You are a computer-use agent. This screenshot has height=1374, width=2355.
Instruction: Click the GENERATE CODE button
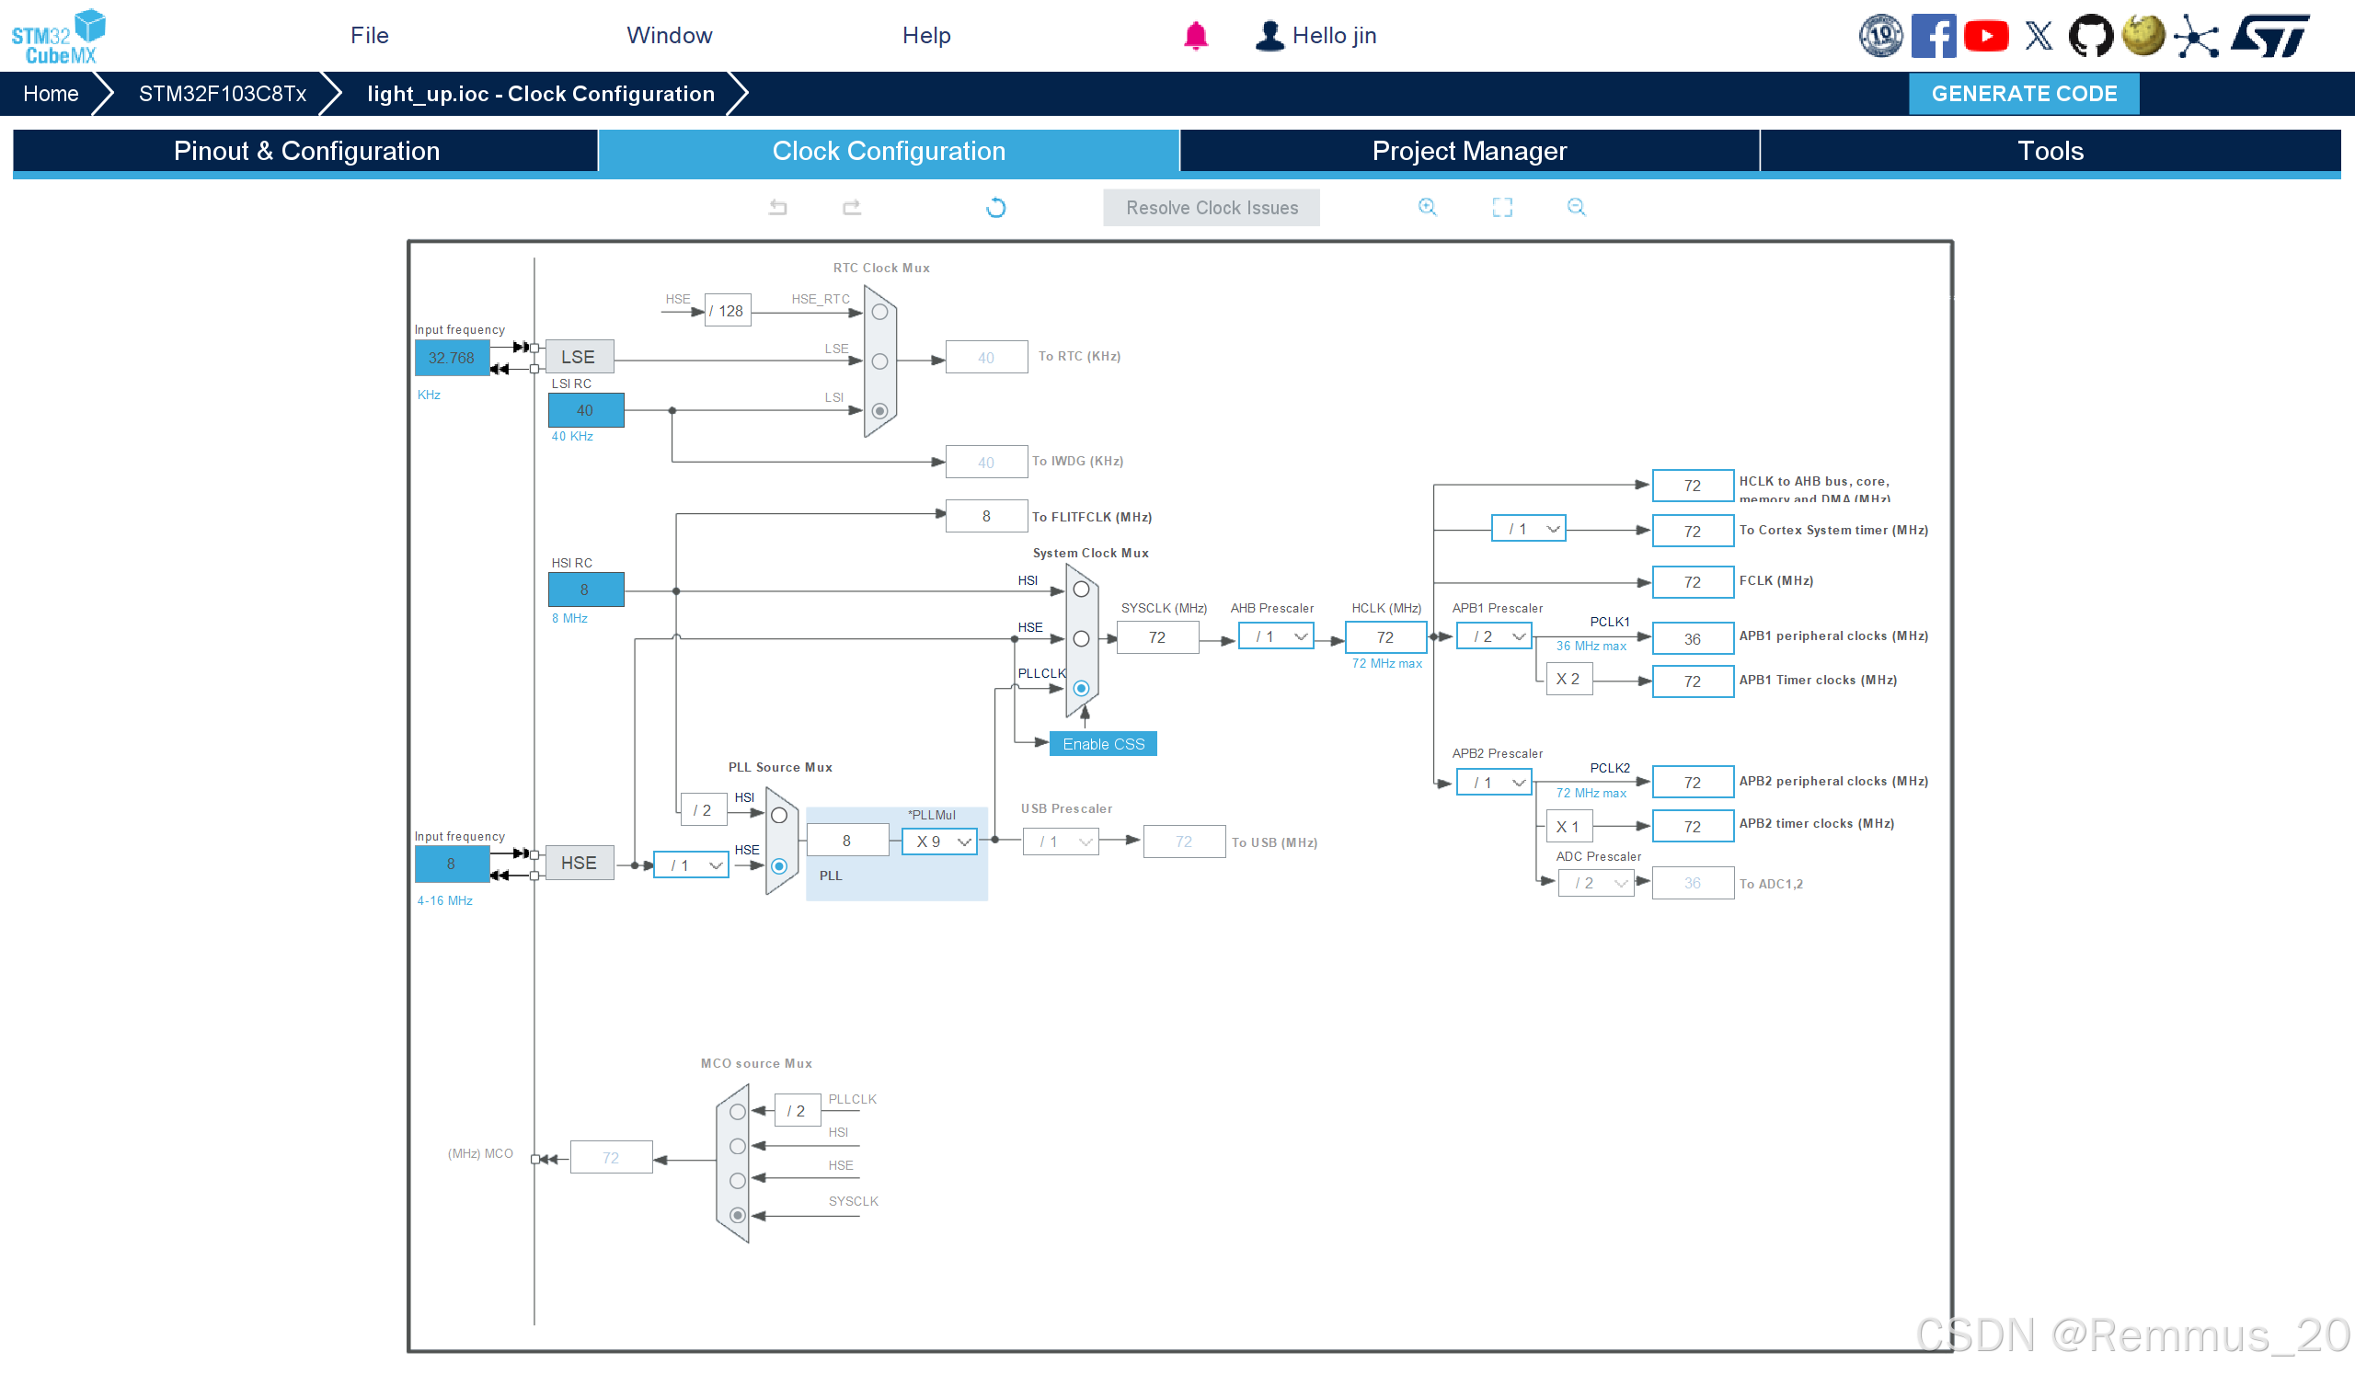click(x=2023, y=94)
